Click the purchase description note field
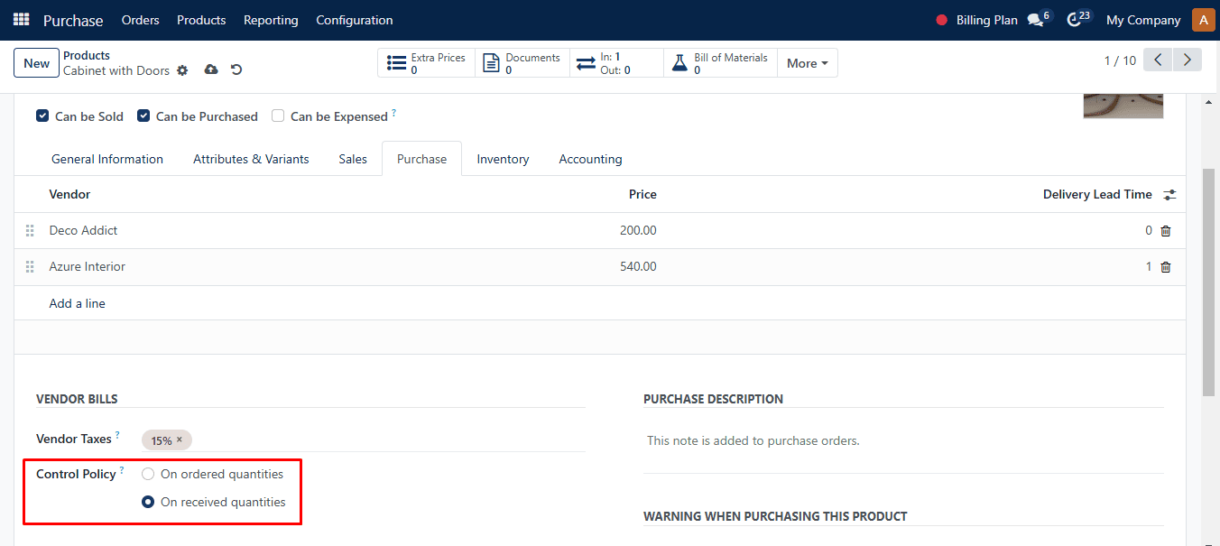This screenshot has height=546, width=1220. point(903,441)
